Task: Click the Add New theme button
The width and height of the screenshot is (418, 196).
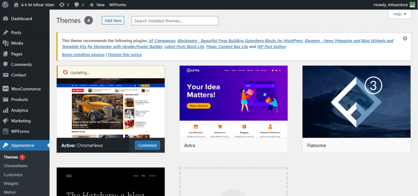Action: [x=113, y=20]
